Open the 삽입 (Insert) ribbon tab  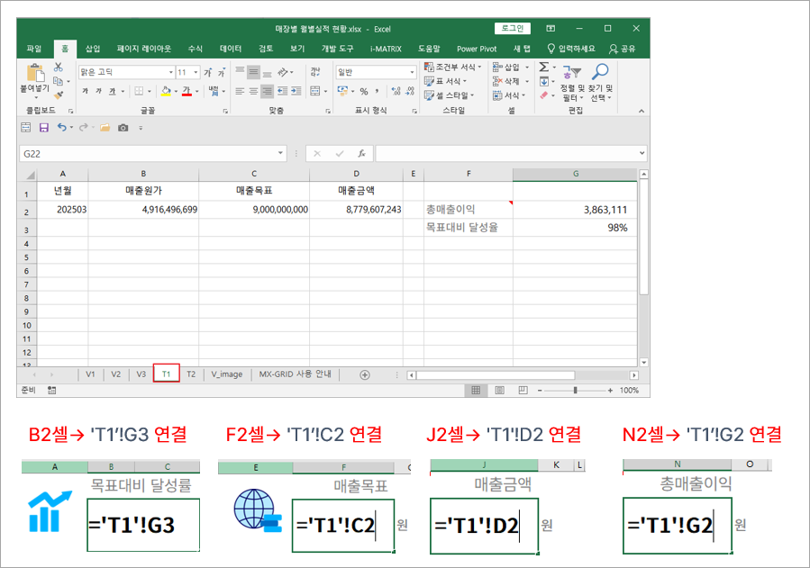pyautogui.click(x=93, y=49)
